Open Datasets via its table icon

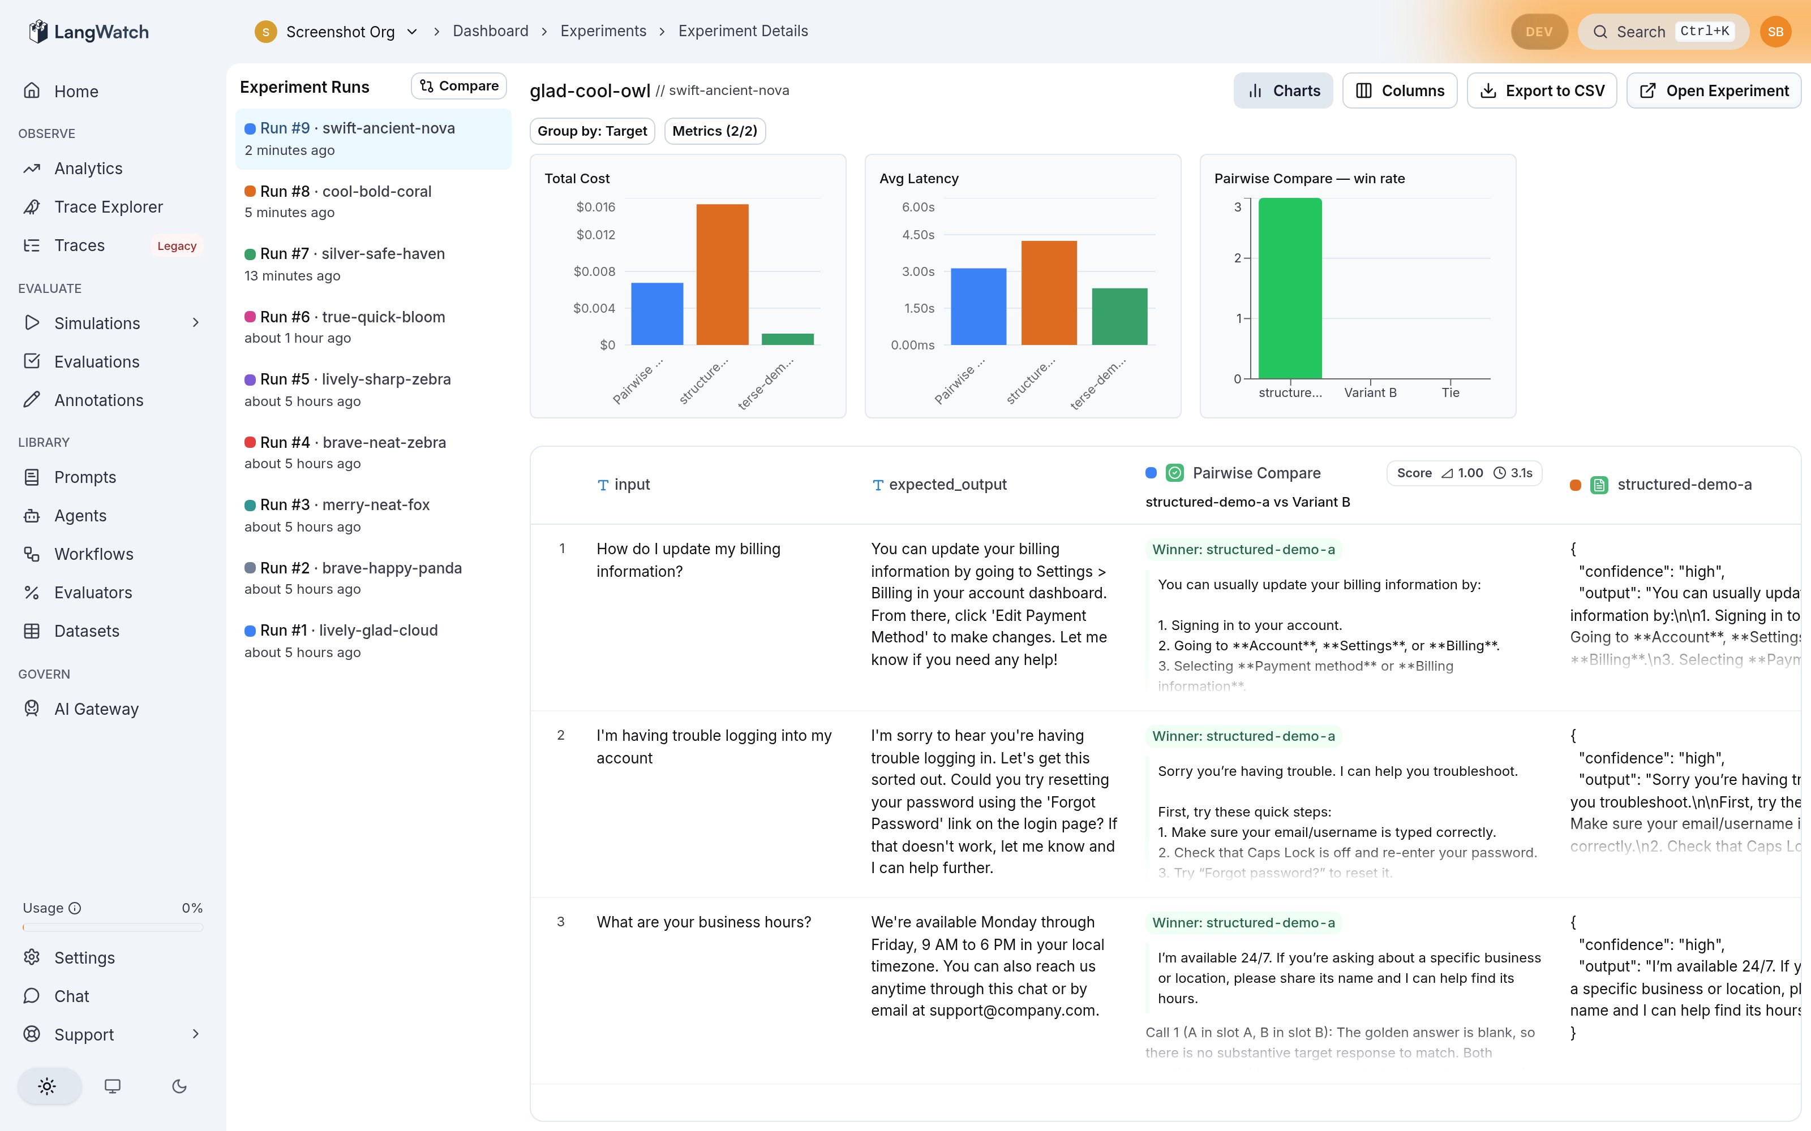[x=32, y=631]
